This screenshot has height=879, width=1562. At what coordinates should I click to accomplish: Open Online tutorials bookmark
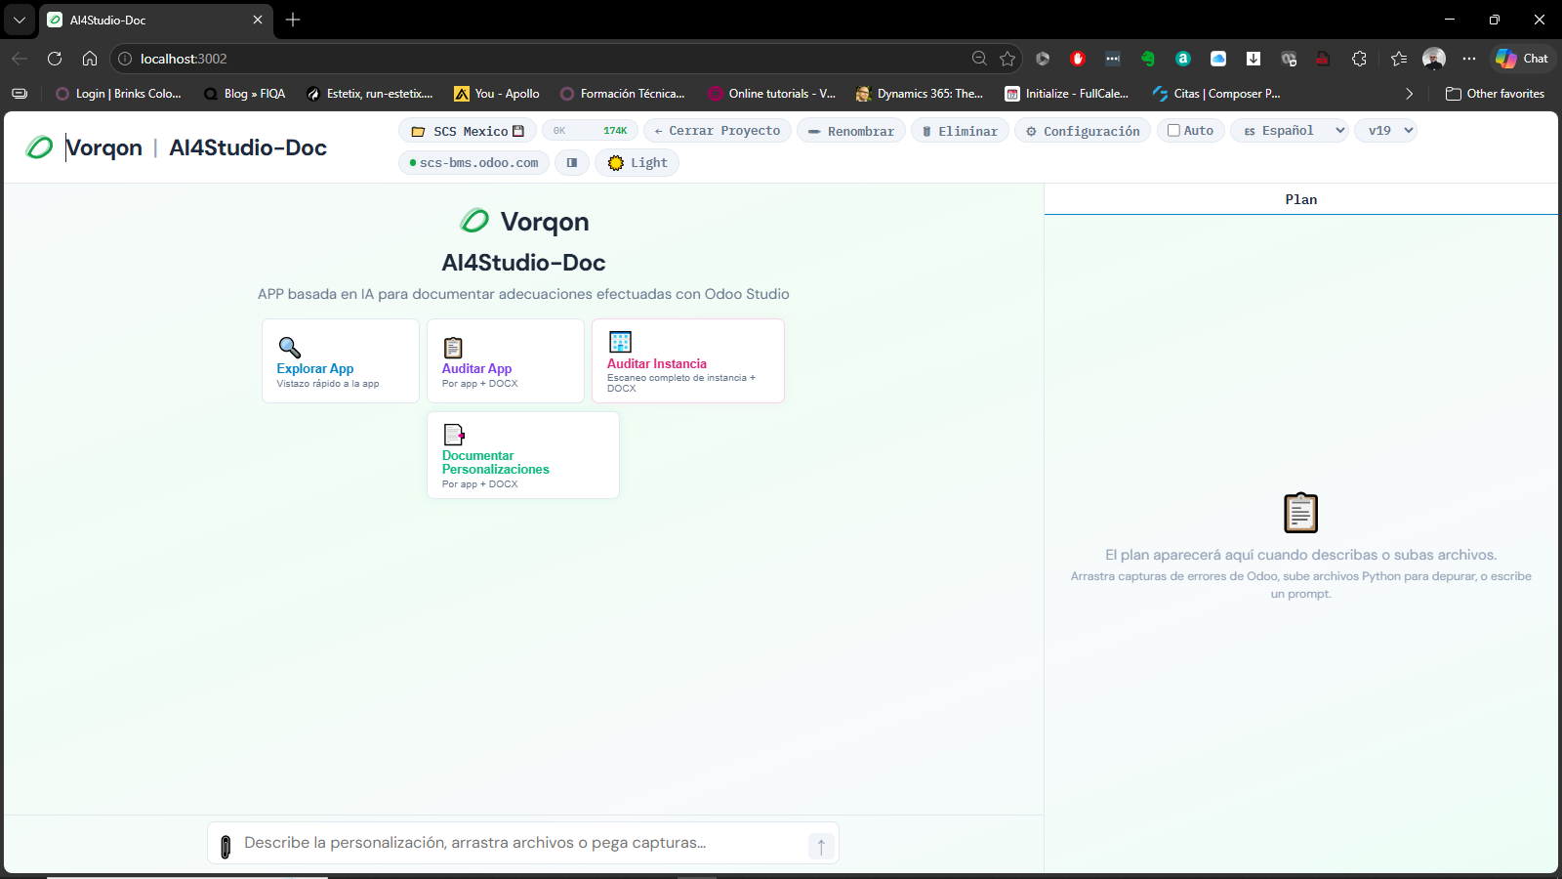pos(772,94)
